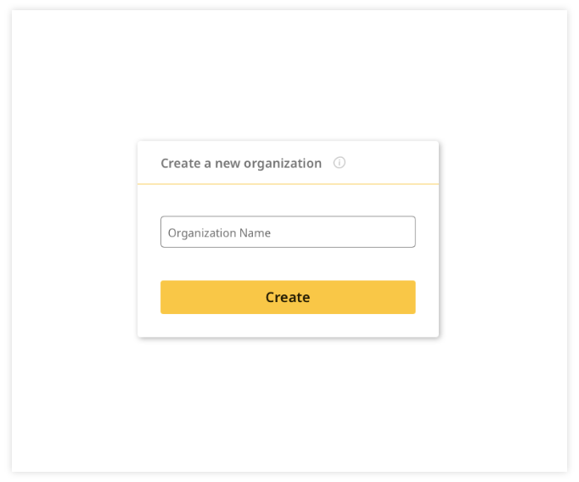Click the info icon beside the heading
The width and height of the screenshot is (579, 482).
coord(339,162)
